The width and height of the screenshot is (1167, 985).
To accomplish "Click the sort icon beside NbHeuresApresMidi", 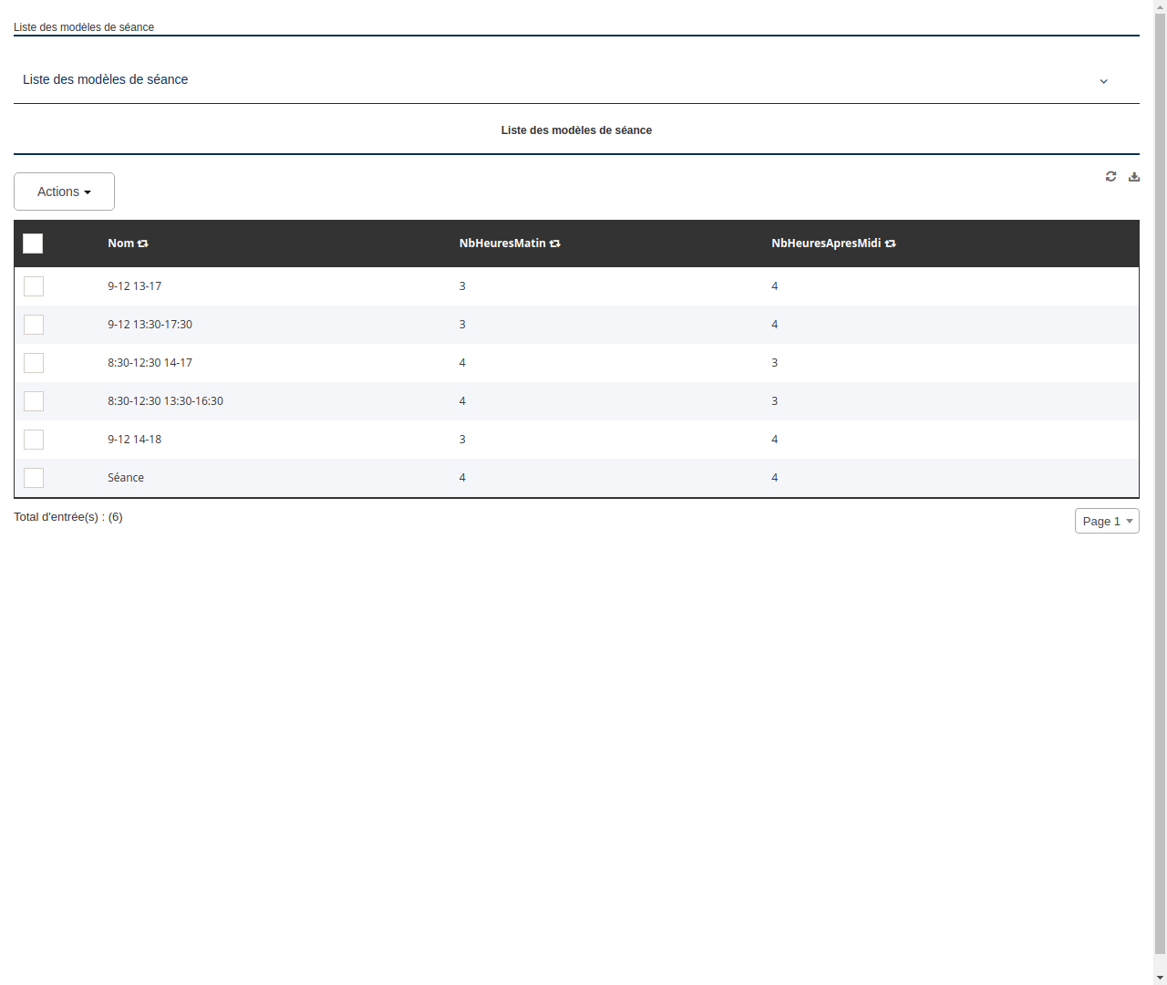I will pos(890,244).
